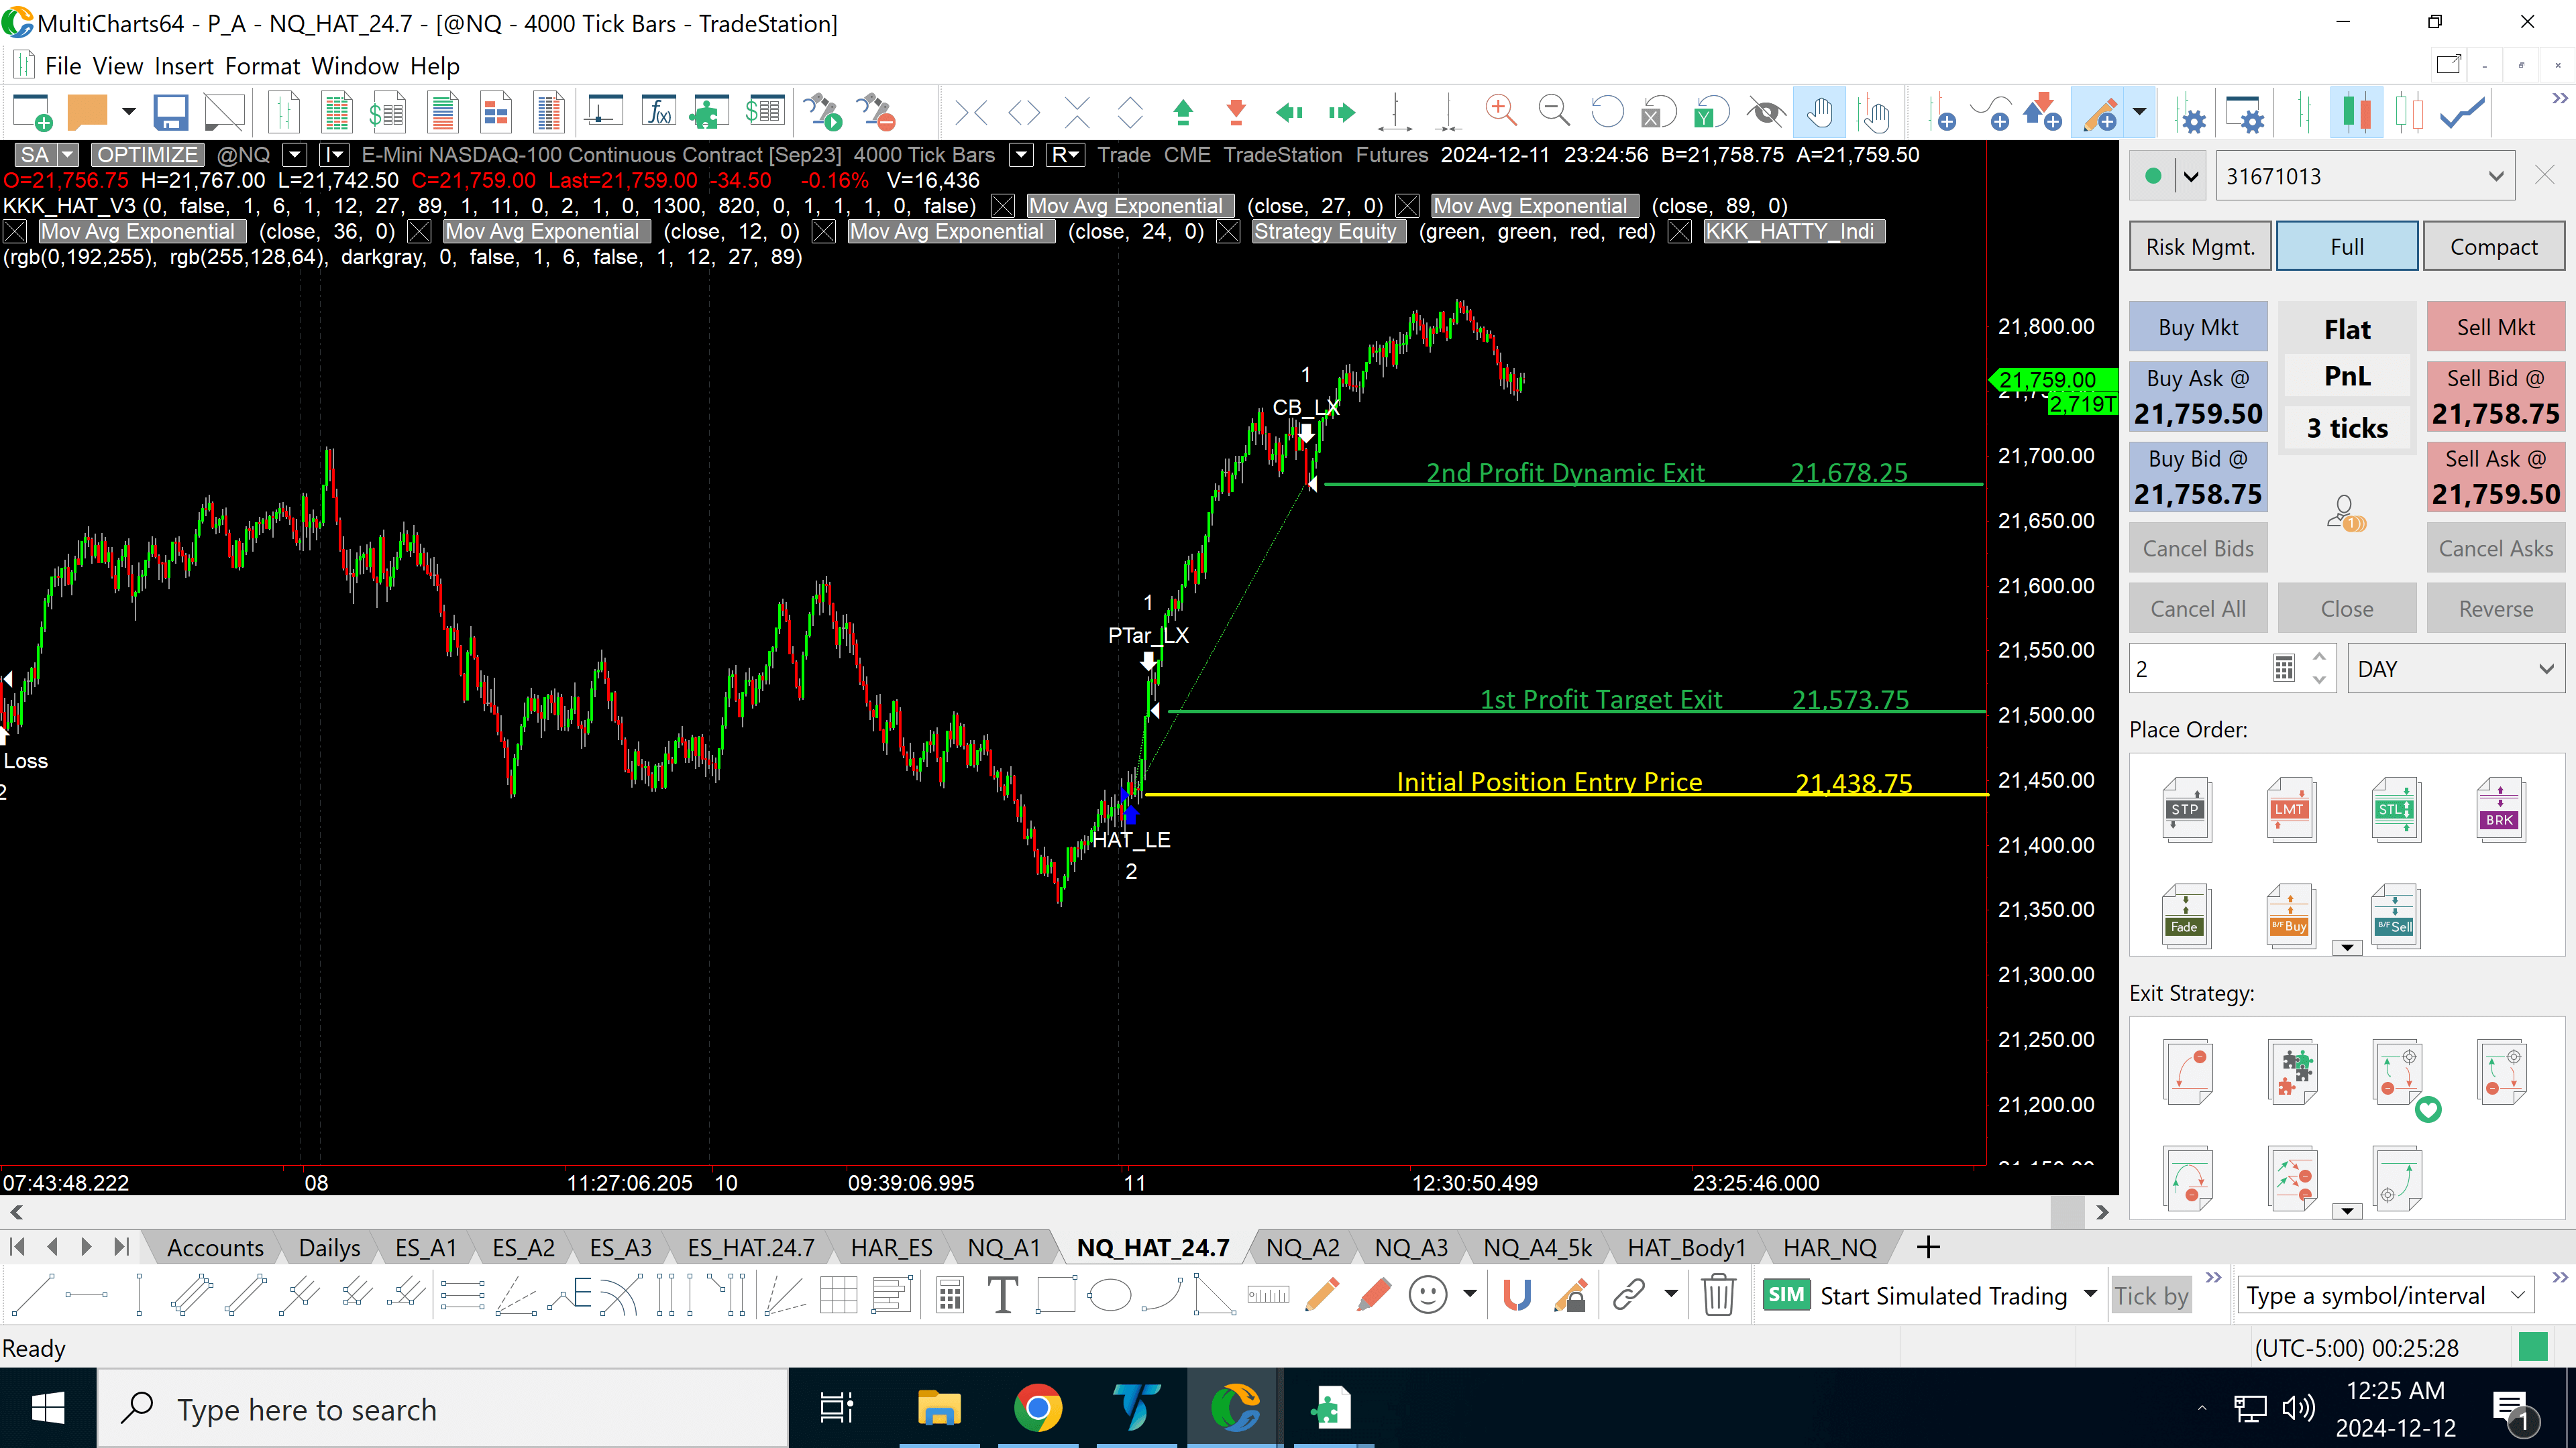Expand the SA signal dropdown arrow
Viewport: 2576px width, 1448px height.
(x=67, y=155)
